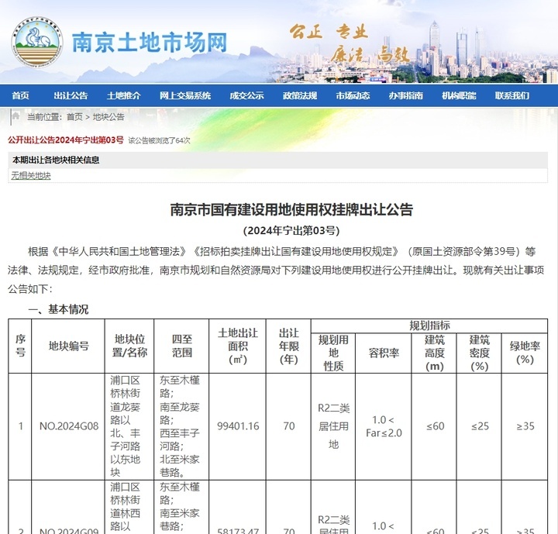Click 政策法规 in the top navigation
This screenshot has width=558, height=534.
(300, 96)
